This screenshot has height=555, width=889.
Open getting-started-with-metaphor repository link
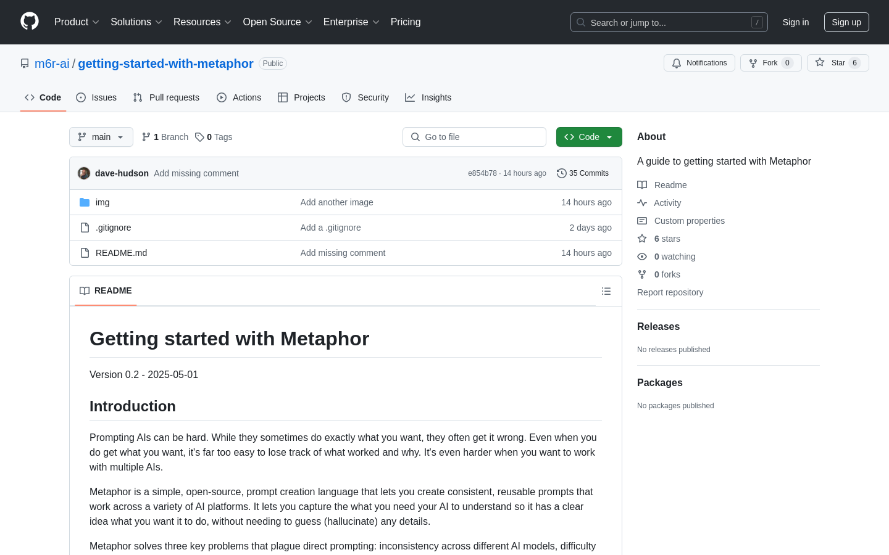tap(165, 64)
